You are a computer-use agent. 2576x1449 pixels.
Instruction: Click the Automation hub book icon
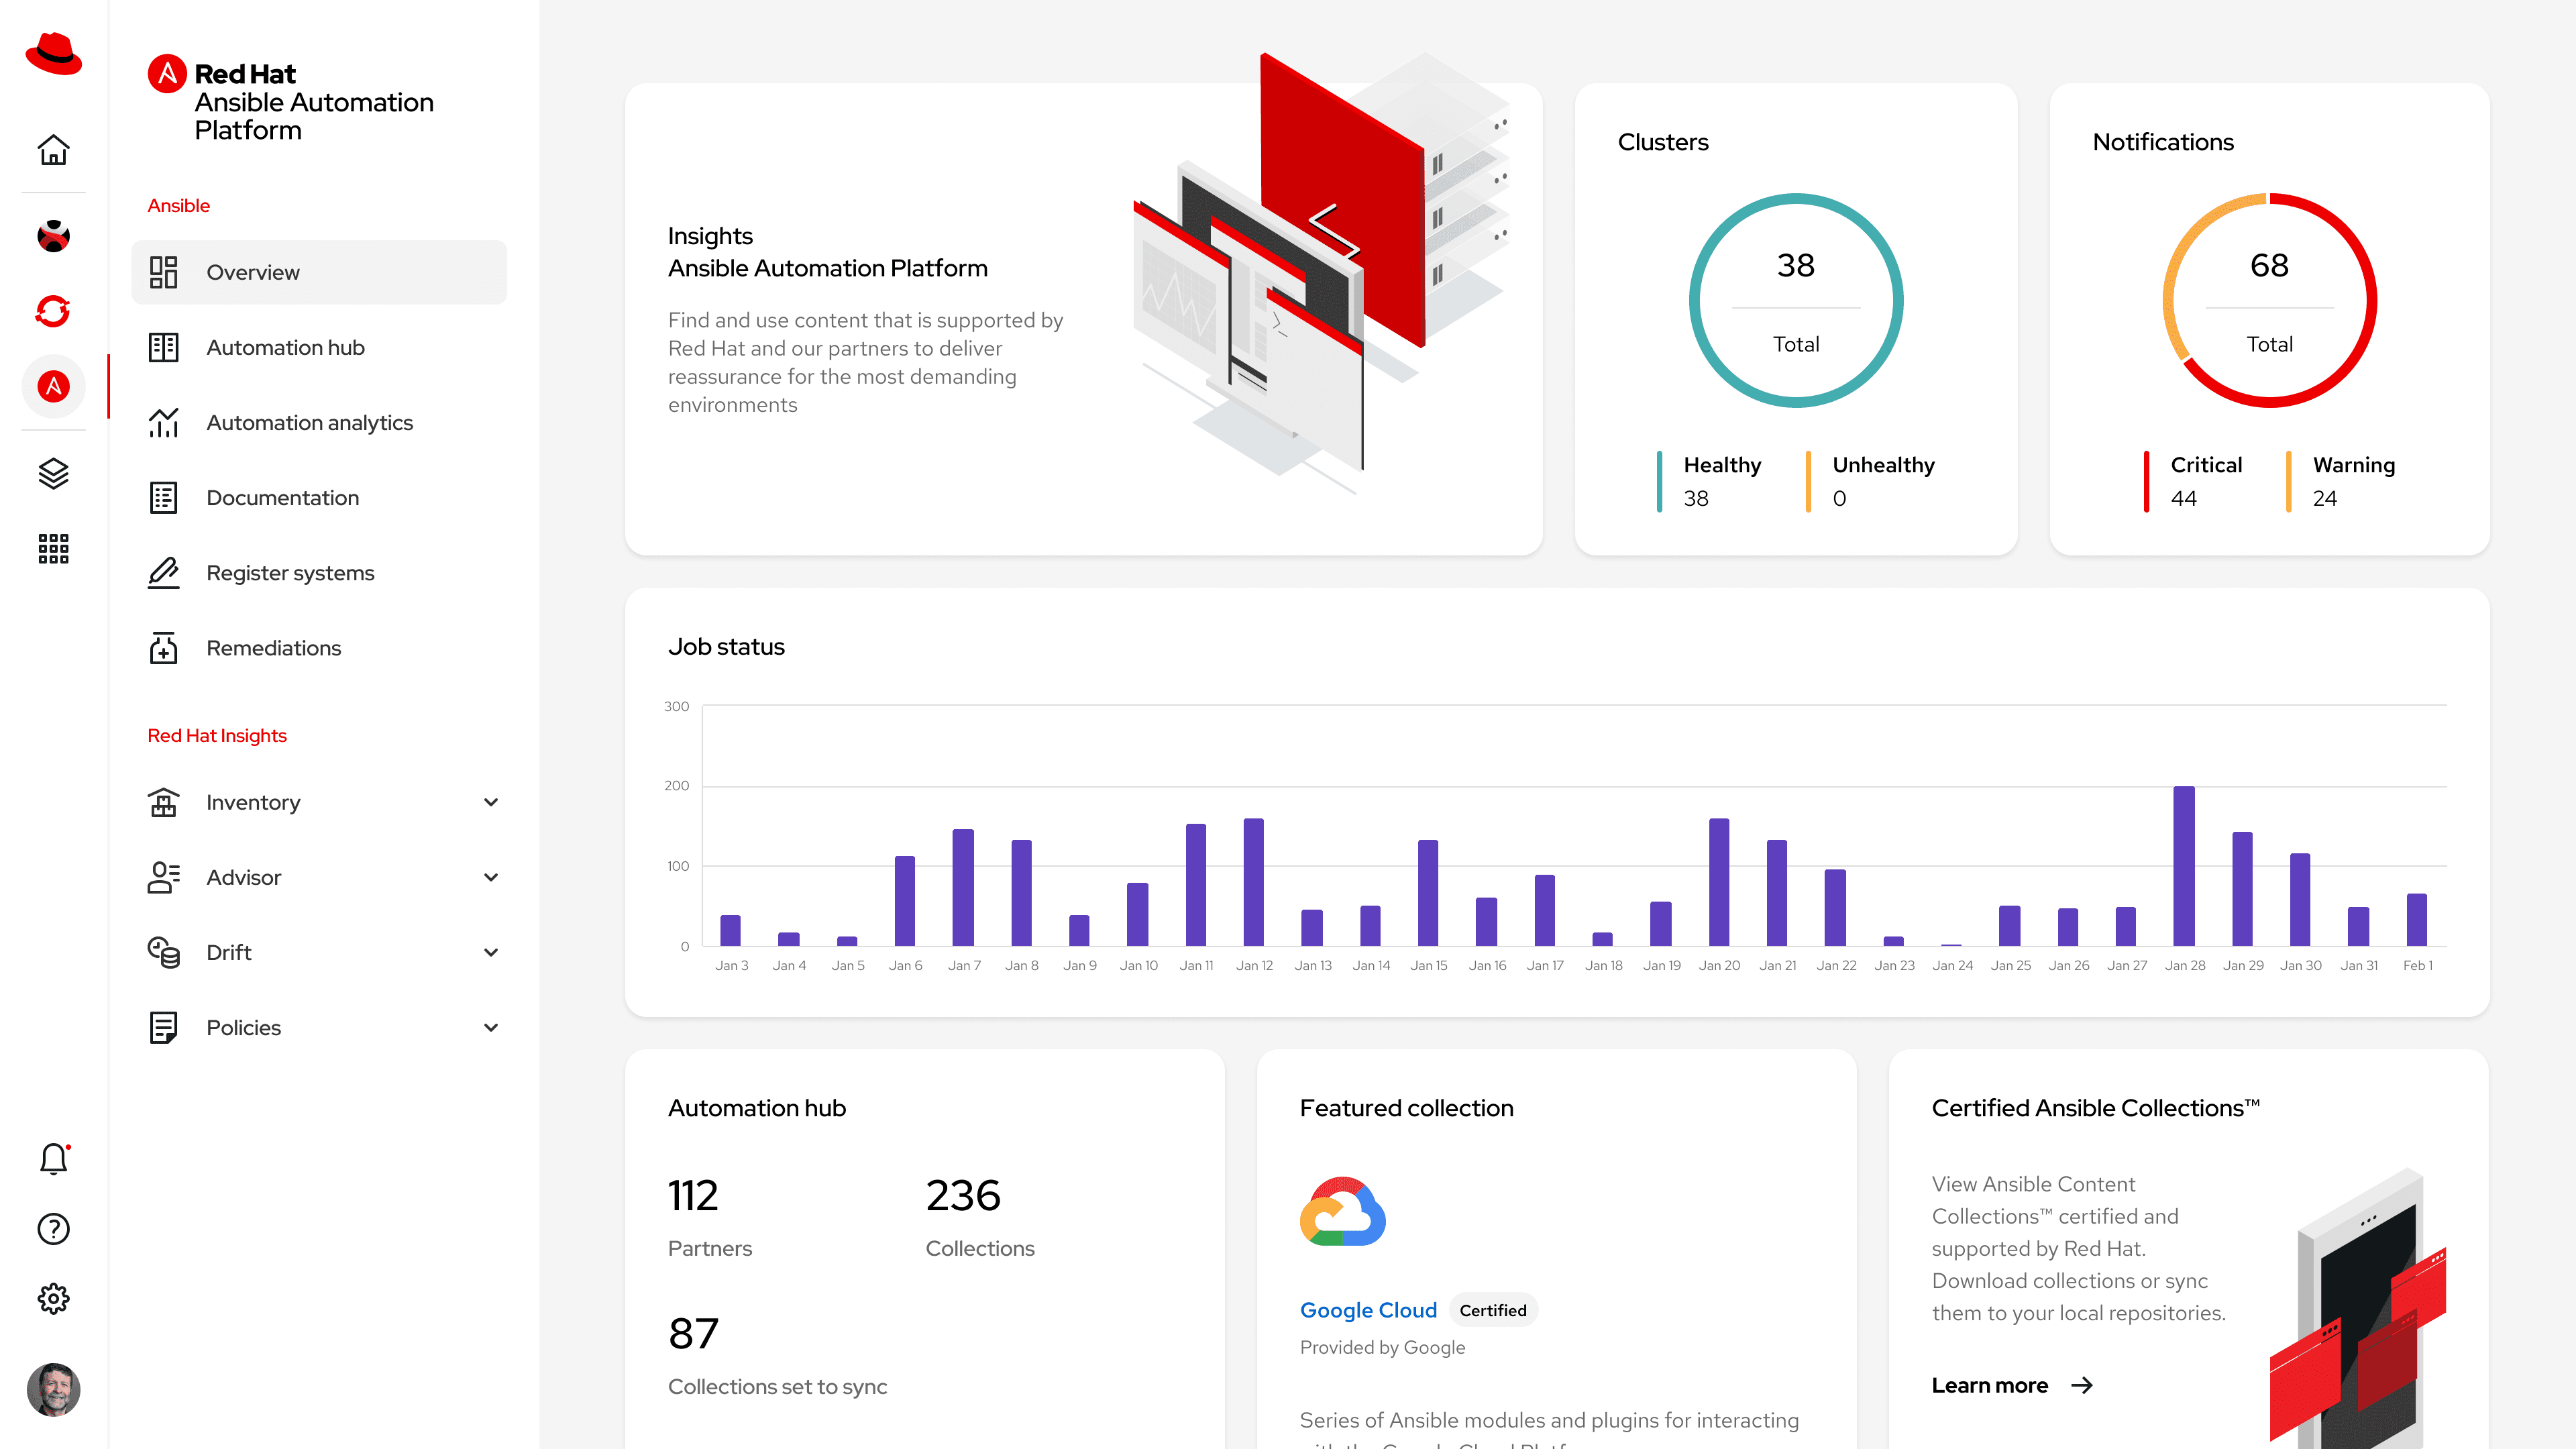[x=163, y=347]
